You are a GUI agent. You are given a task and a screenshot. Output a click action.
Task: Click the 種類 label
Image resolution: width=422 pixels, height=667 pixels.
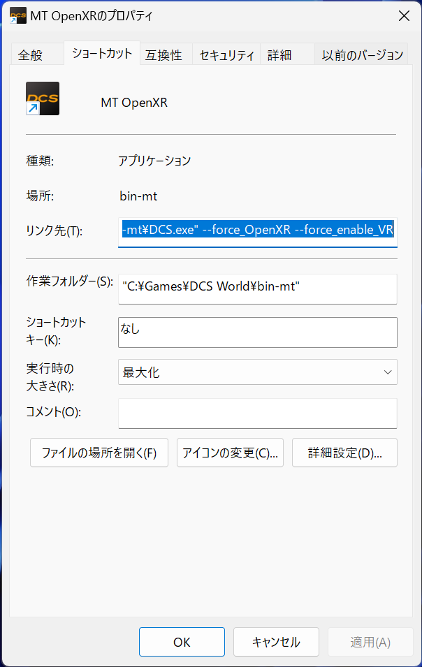click(x=40, y=161)
